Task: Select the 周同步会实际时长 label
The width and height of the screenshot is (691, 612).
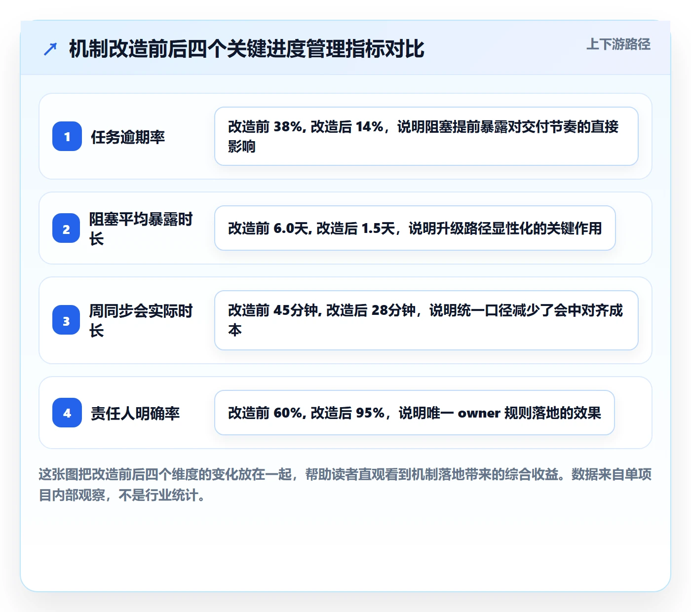Action: point(141,320)
